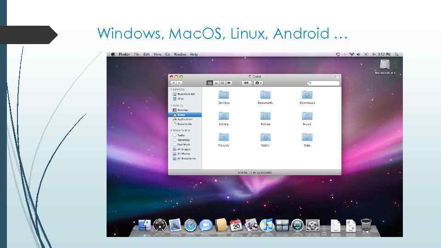The image size is (441, 248).
Task: Open the Action gear dropdown in toolbar
Action: (258, 83)
